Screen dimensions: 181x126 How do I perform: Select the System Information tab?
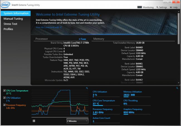coord(16,13)
